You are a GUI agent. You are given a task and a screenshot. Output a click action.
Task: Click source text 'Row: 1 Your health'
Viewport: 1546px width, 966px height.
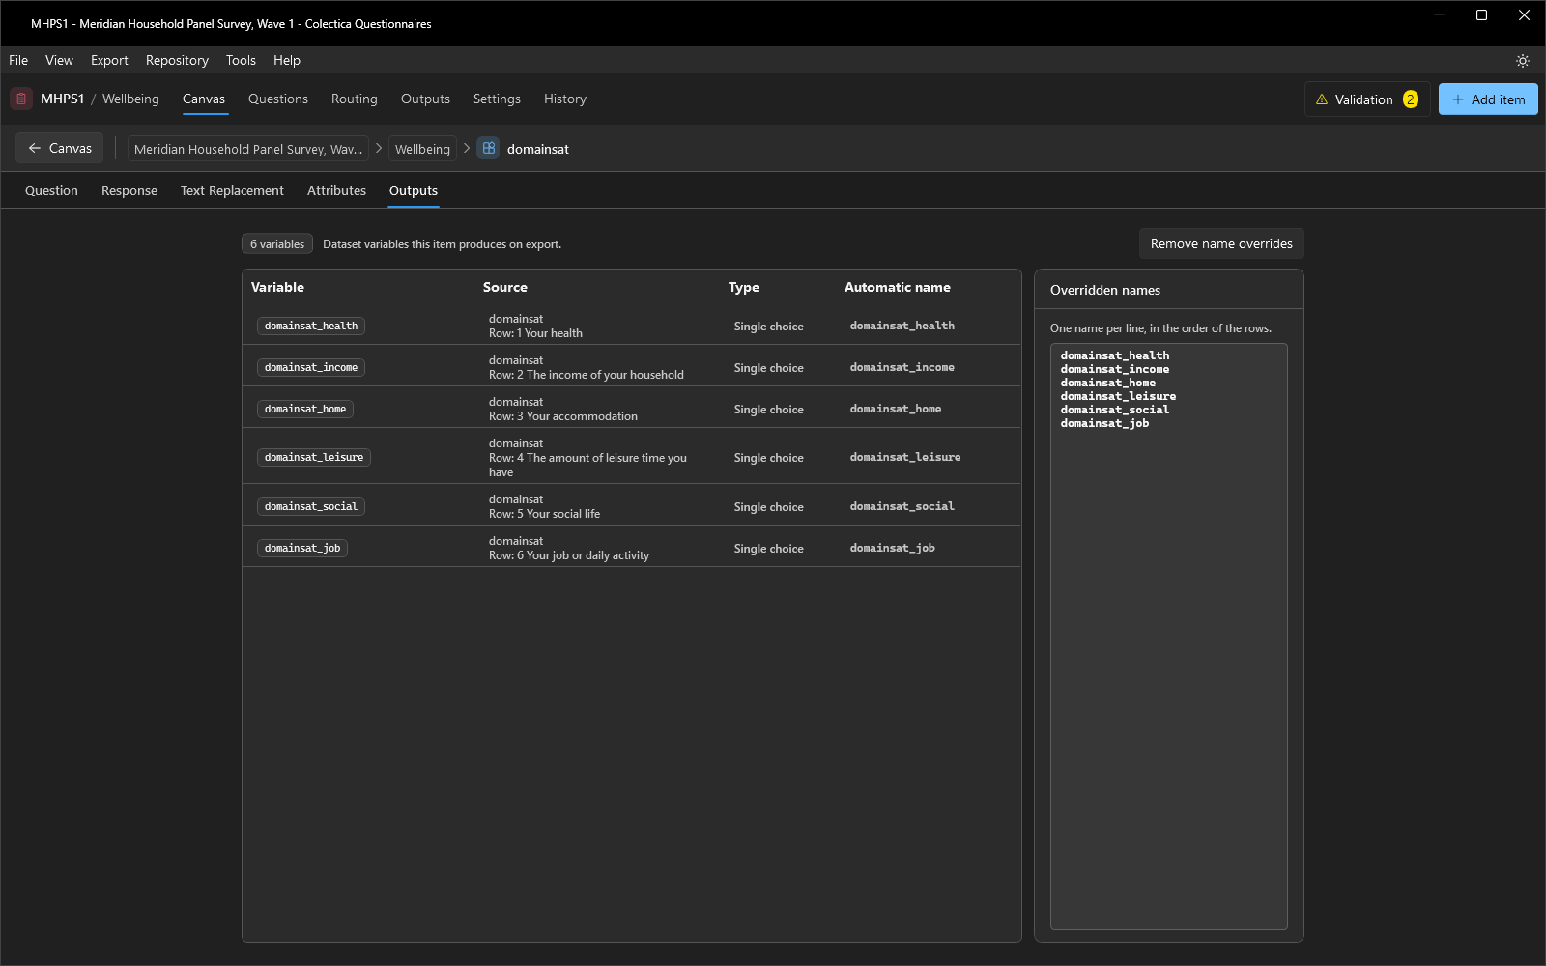click(535, 333)
